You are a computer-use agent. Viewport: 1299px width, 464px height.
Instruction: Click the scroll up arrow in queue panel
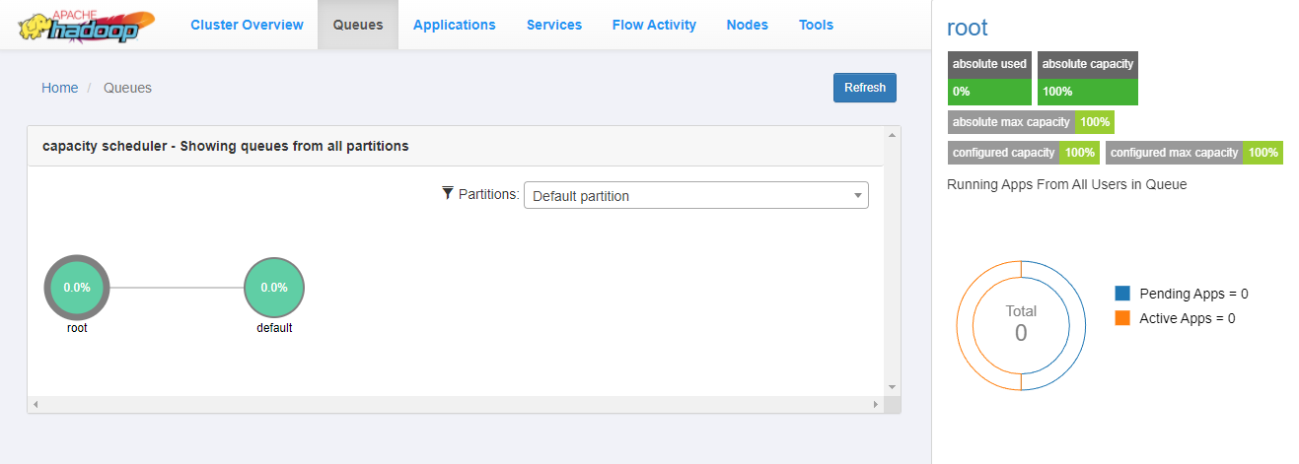point(892,134)
